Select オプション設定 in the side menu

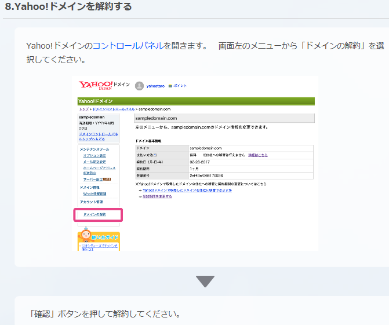click(94, 156)
